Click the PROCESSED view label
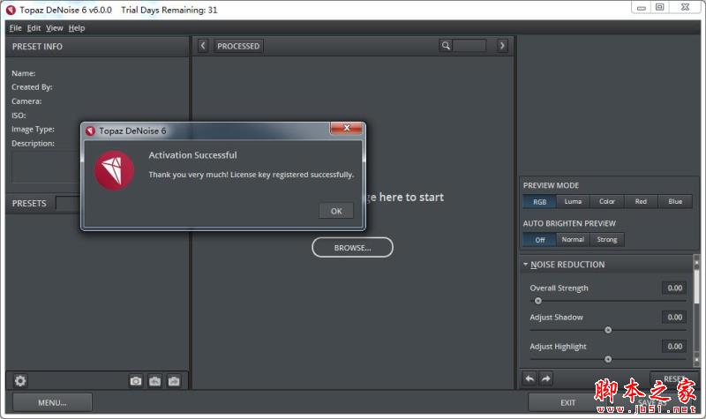Viewport: 706px width, 419px height. coord(238,46)
